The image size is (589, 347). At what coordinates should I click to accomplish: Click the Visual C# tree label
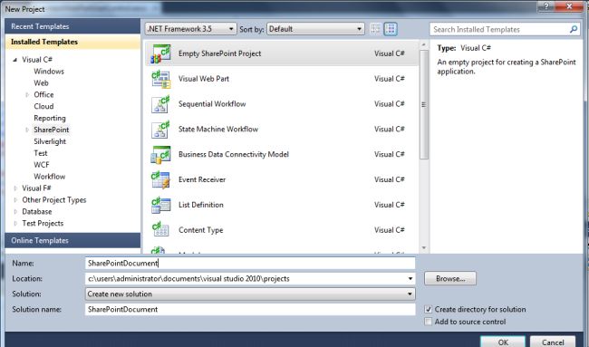pos(37,60)
